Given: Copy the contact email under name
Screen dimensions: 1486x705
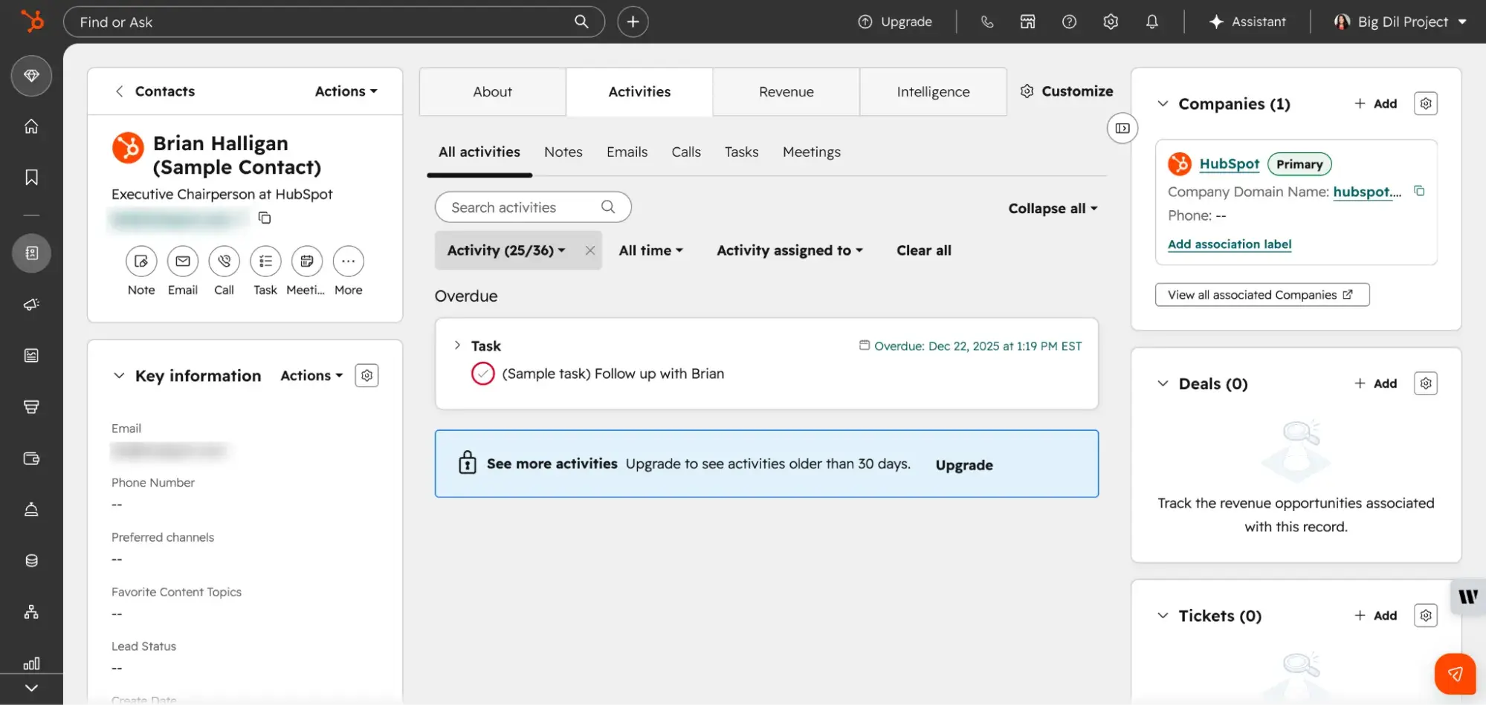Looking at the screenshot, I should 265,218.
